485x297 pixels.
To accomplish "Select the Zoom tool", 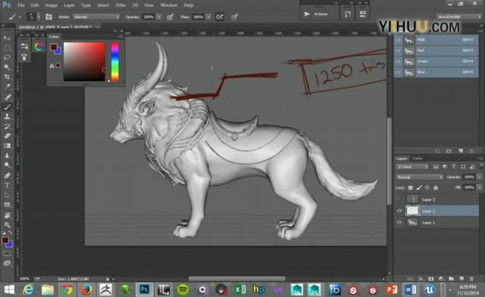I will [x=7, y=225].
